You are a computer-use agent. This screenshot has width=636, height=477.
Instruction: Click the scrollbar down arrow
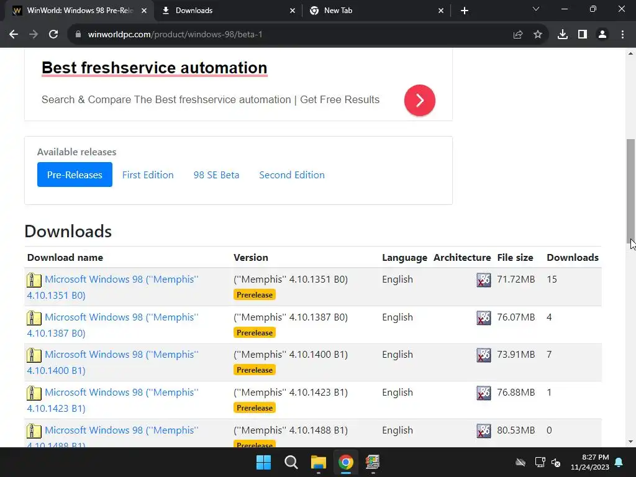pos(631,442)
